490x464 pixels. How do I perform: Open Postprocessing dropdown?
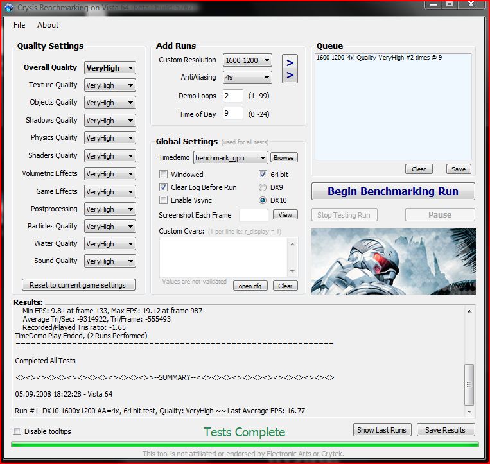(110, 209)
